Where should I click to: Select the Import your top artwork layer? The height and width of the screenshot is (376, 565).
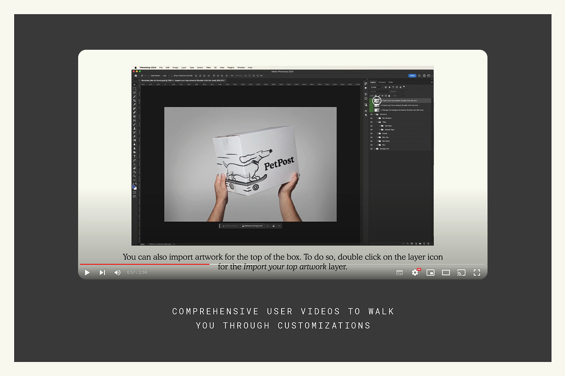click(x=400, y=101)
